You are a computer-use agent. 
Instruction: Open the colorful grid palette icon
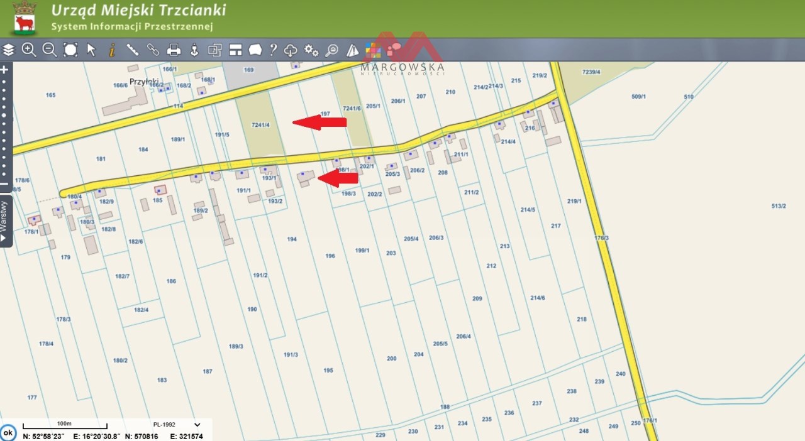pyautogui.click(x=373, y=50)
